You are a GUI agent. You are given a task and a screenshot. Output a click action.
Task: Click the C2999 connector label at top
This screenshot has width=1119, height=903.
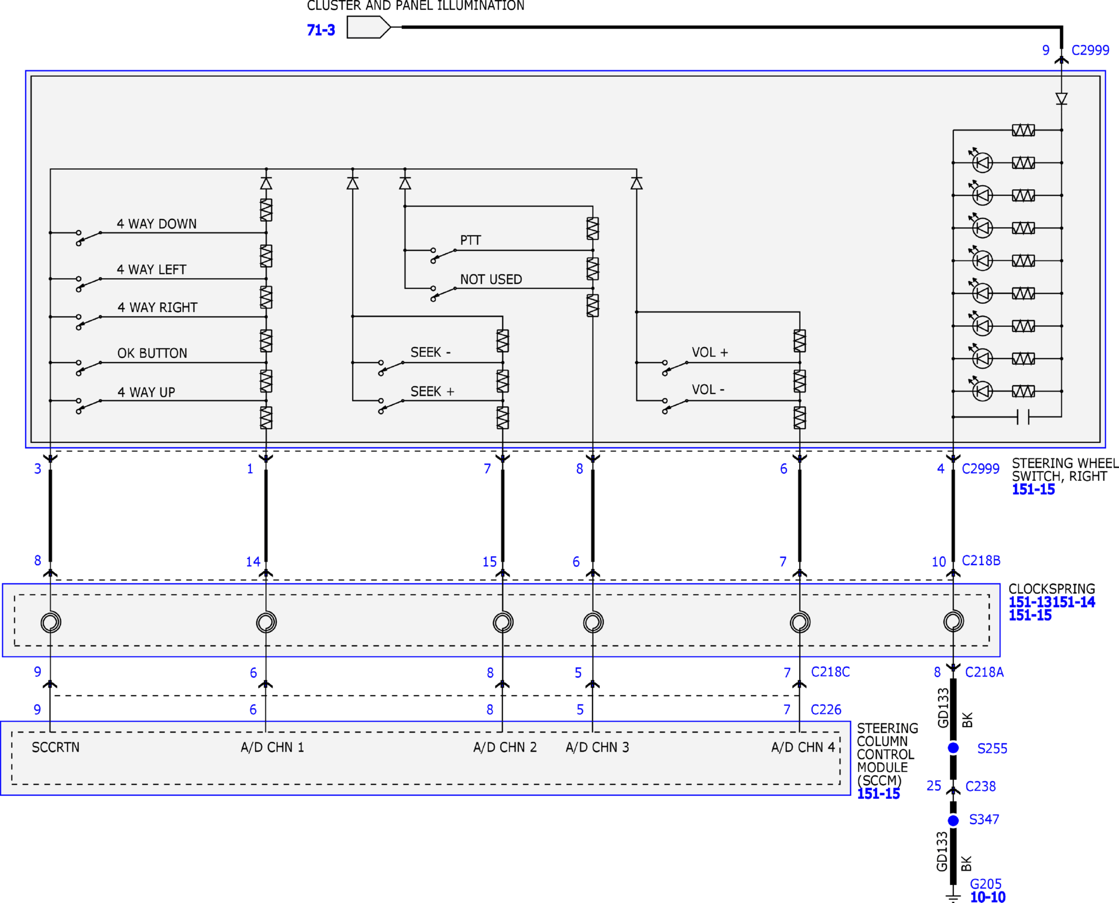coord(1090,50)
